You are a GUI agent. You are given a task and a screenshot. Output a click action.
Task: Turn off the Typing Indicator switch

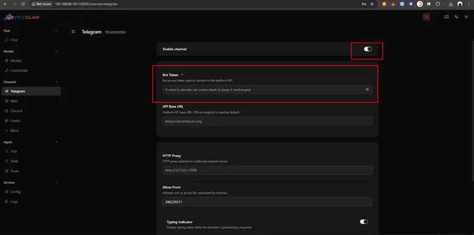pos(364,222)
